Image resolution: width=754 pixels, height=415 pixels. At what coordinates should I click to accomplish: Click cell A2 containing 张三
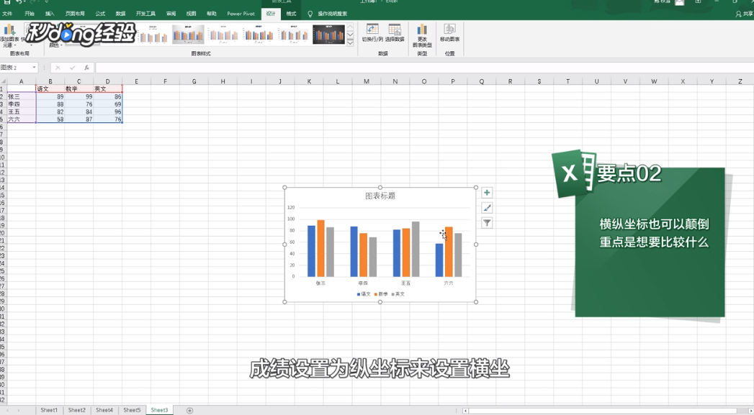(21, 96)
